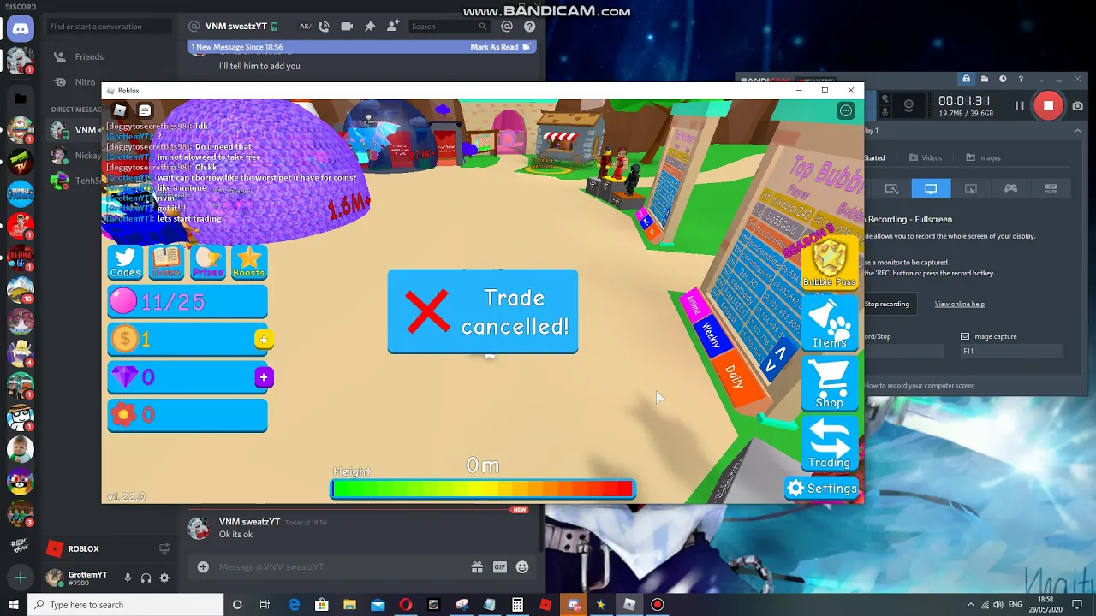Select the Nickay direct message
The width and height of the screenshot is (1096, 616).
coord(77,156)
